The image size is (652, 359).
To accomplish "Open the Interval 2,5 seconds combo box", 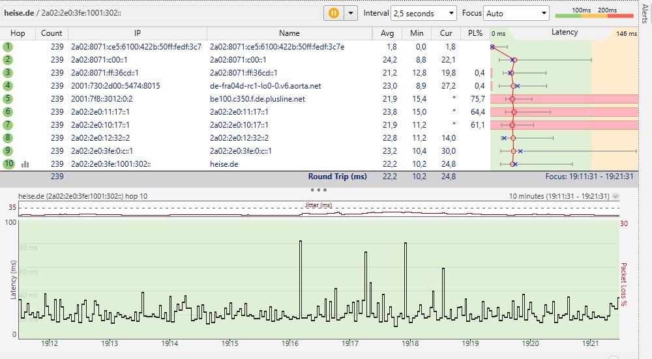I will [423, 13].
